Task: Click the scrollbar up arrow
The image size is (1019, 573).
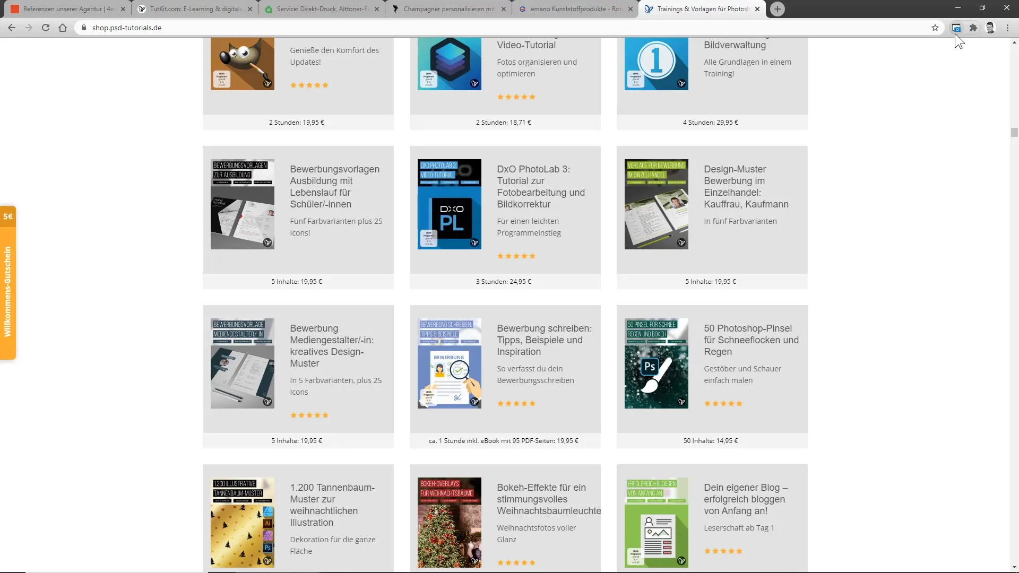Action: [x=1014, y=42]
